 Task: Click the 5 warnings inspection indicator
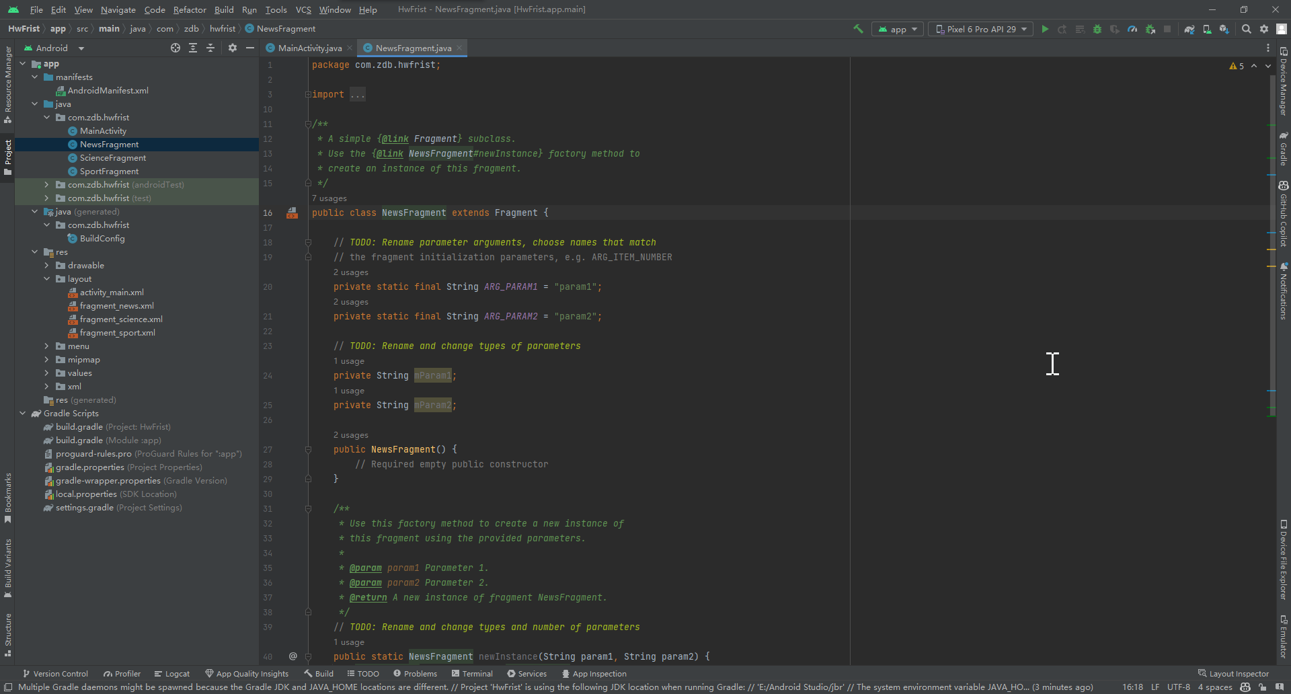click(1237, 66)
